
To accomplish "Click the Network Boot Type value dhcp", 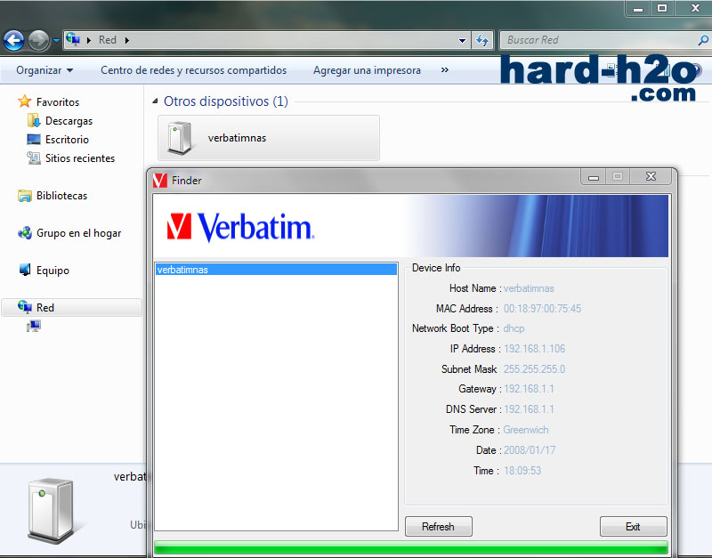I will tap(514, 328).
